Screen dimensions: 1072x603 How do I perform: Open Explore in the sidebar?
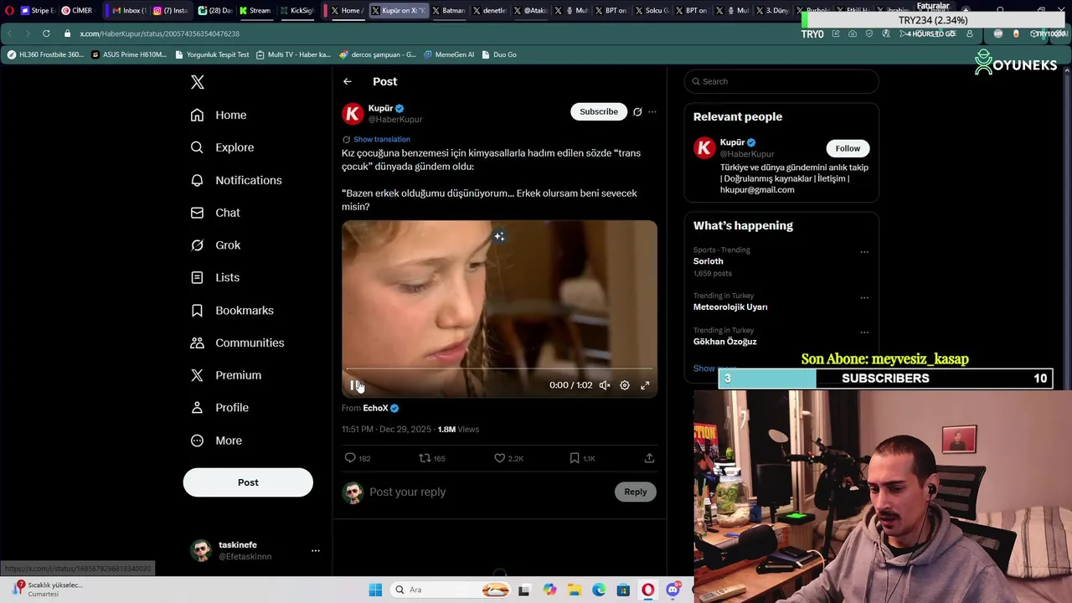coord(222,147)
